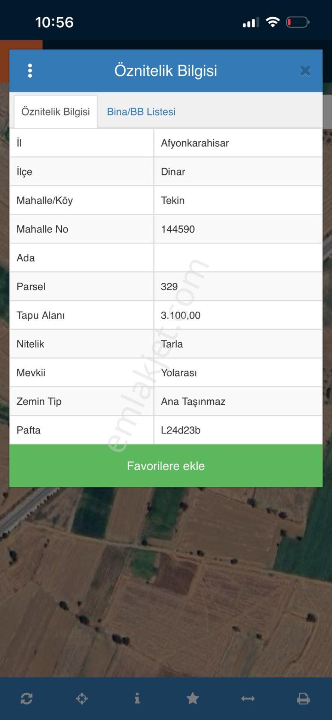This screenshot has height=720, width=332.
Task: Switch to Bina/BB Listesi tab
Action: (141, 112)
